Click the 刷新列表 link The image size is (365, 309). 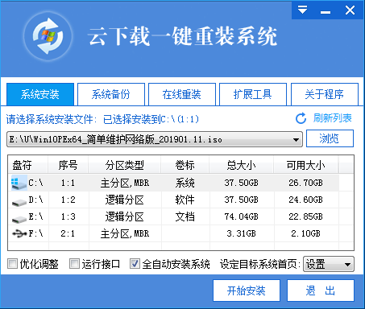333,118
